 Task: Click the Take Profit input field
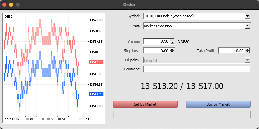(232, 51)
